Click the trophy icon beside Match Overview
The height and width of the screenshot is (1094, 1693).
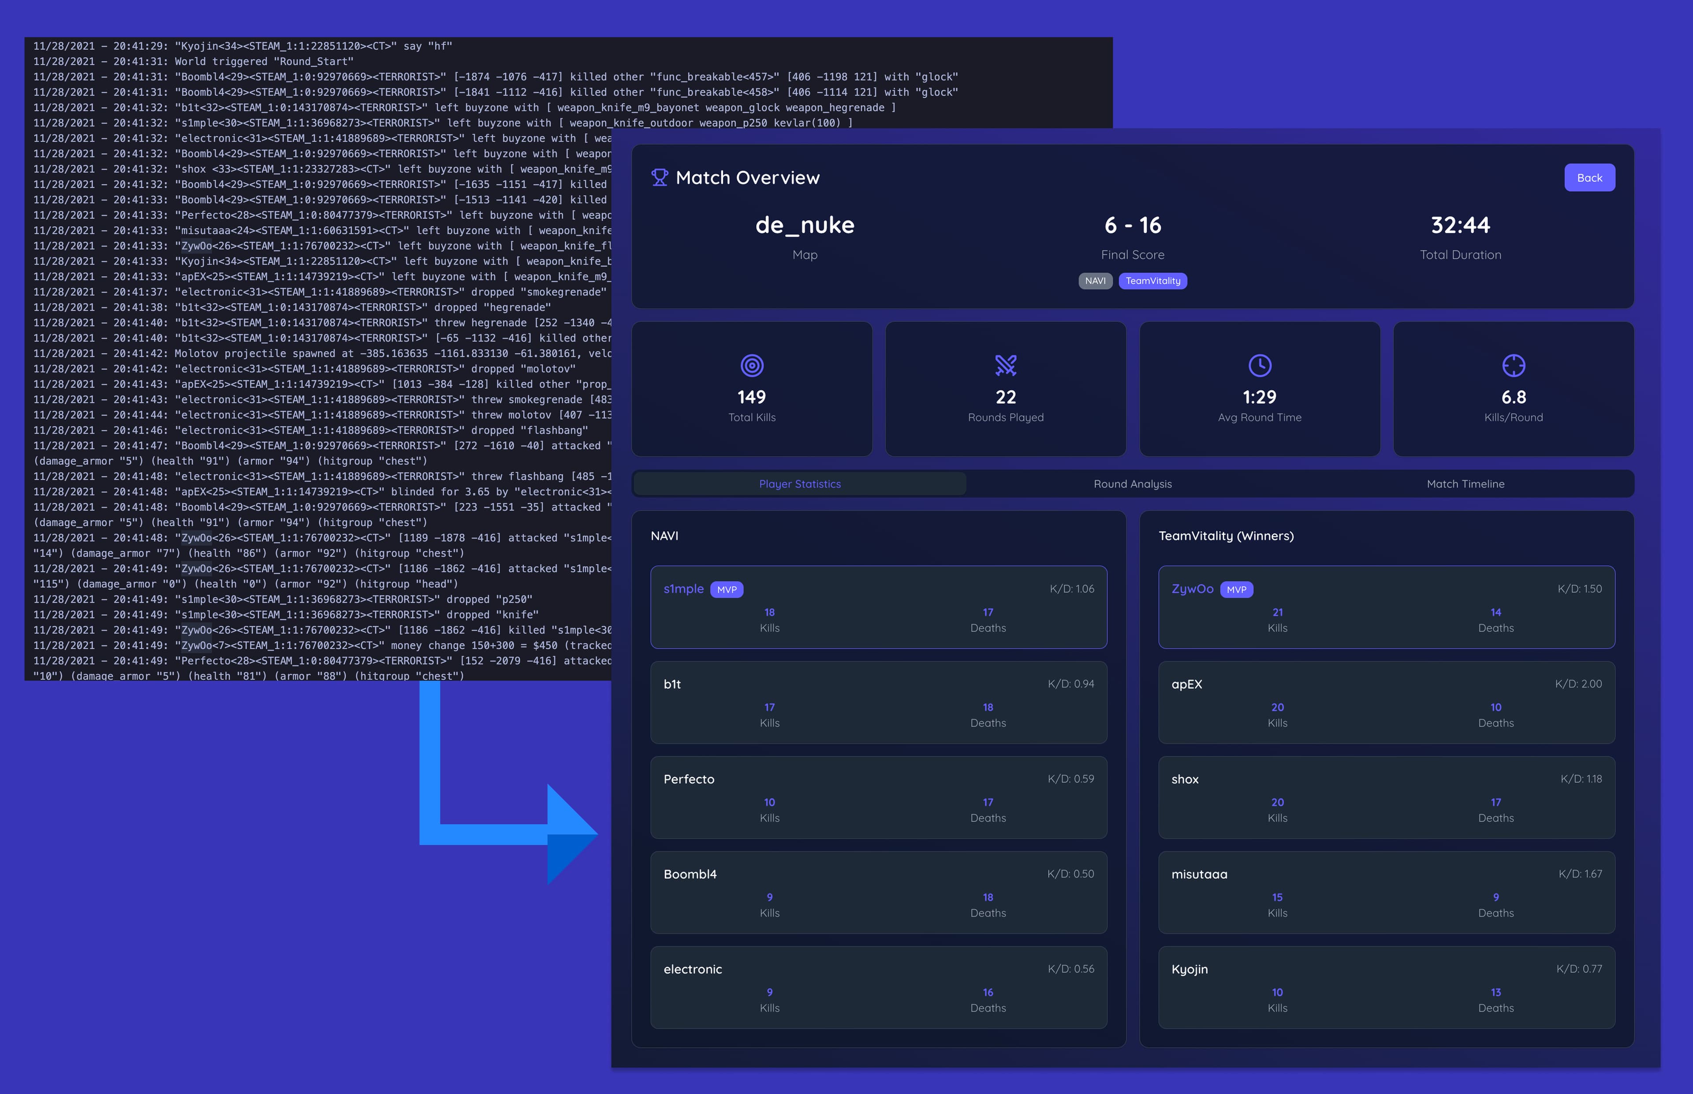(659, 178)
